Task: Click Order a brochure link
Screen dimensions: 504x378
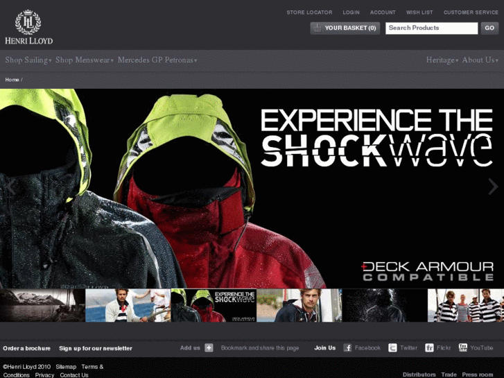Action: coord(26,348)
